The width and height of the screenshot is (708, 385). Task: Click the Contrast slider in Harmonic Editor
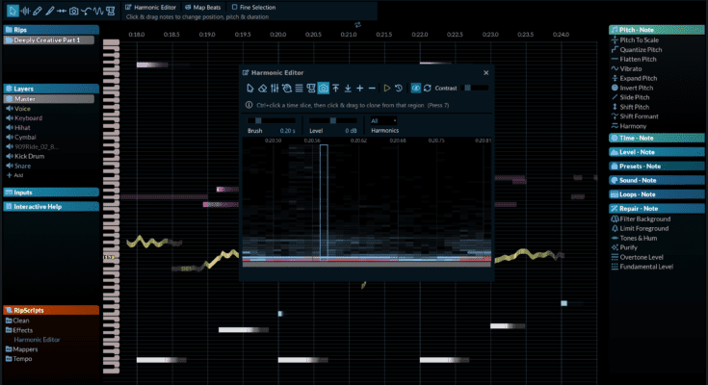point(476,89)
